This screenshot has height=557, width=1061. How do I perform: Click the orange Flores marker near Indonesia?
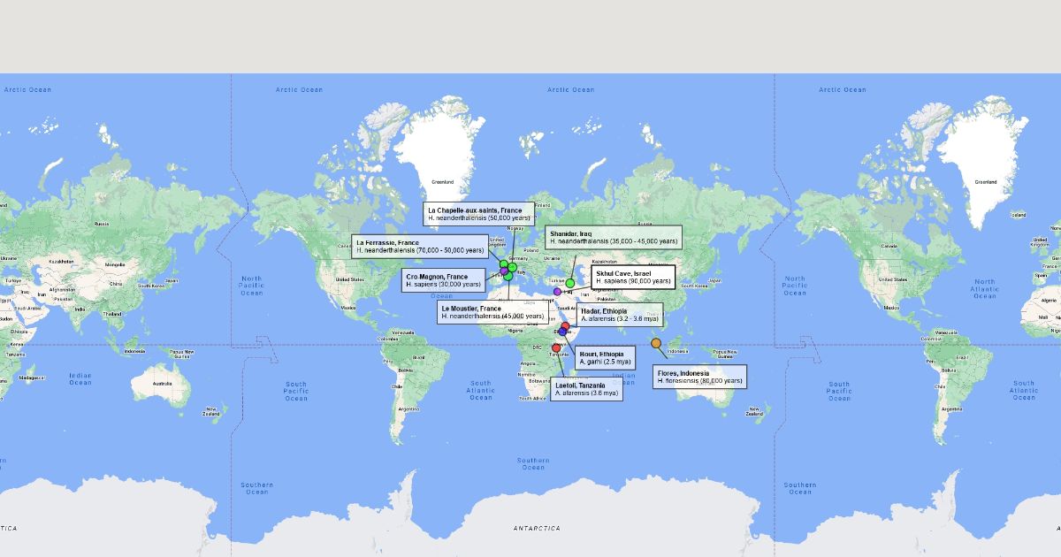click(x=656, y=343)
